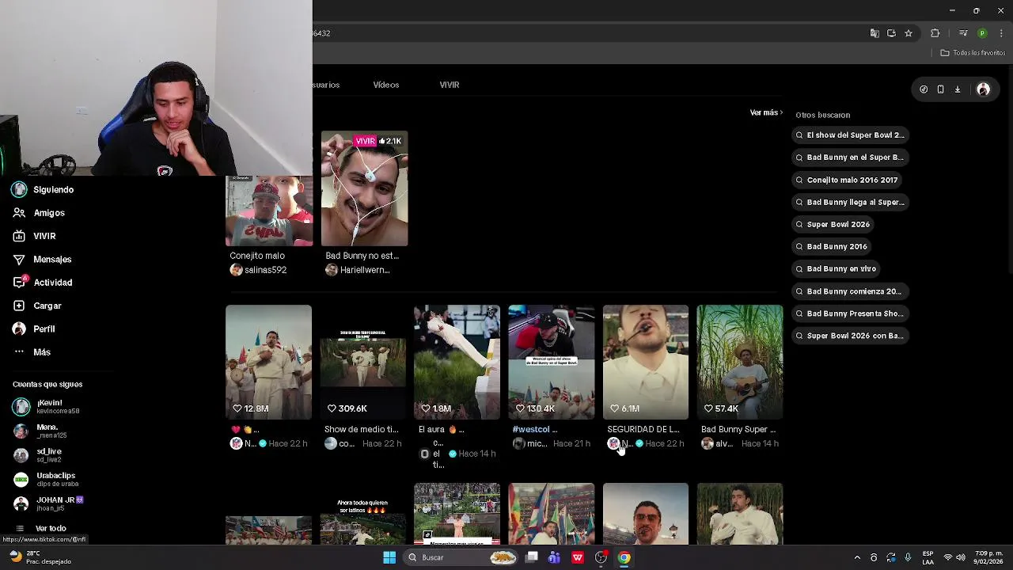The width and height of the screenshot is (1013, 570).
Task: Open the media controls icon in Chrome
Action: [x=963, y=33]
